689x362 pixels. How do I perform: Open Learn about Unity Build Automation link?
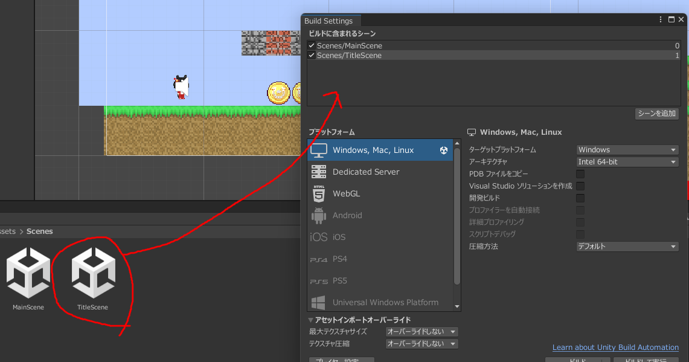click(615, 347)
